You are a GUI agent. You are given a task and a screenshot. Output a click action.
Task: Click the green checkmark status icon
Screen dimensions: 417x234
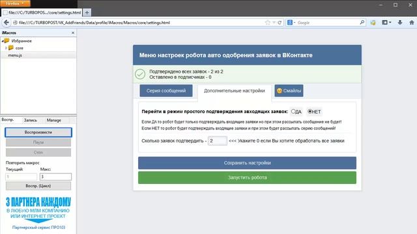pos(140,74)
